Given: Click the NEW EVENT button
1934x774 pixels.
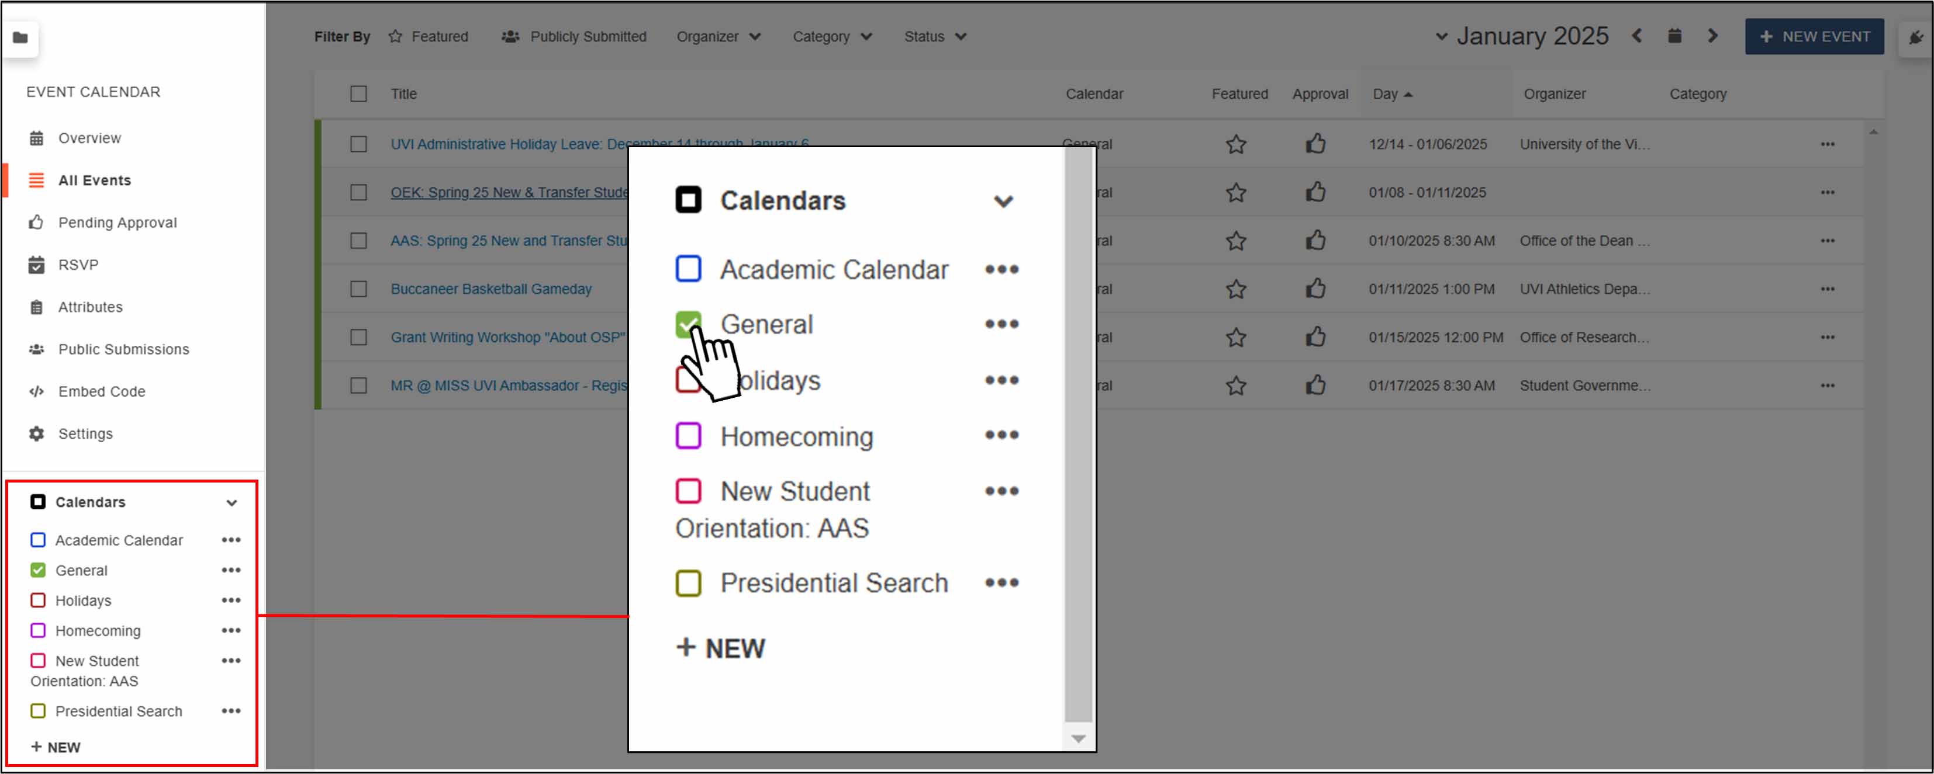Looking at the screenshot, I should 1814,35.
